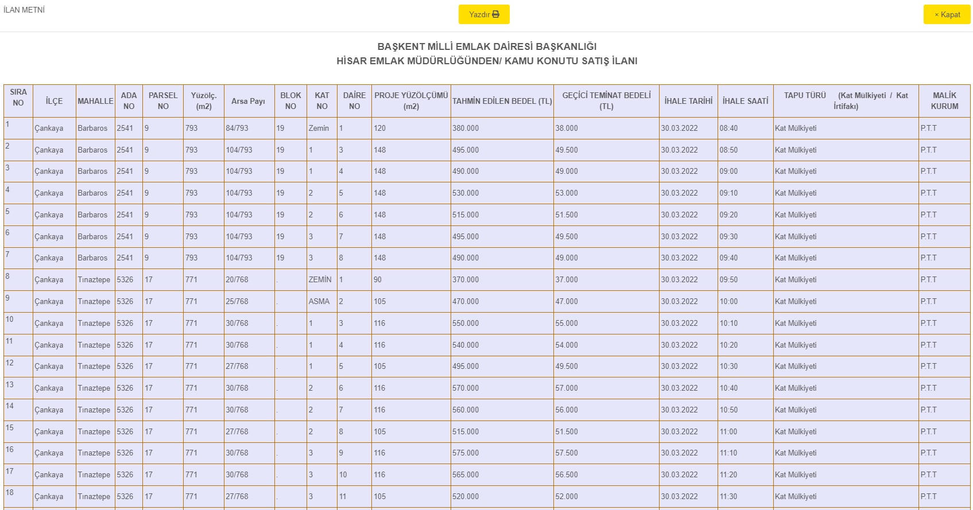Click the Zemin floor cell in row 1
This screenshot has width=973, height=510.
point(321,128)
